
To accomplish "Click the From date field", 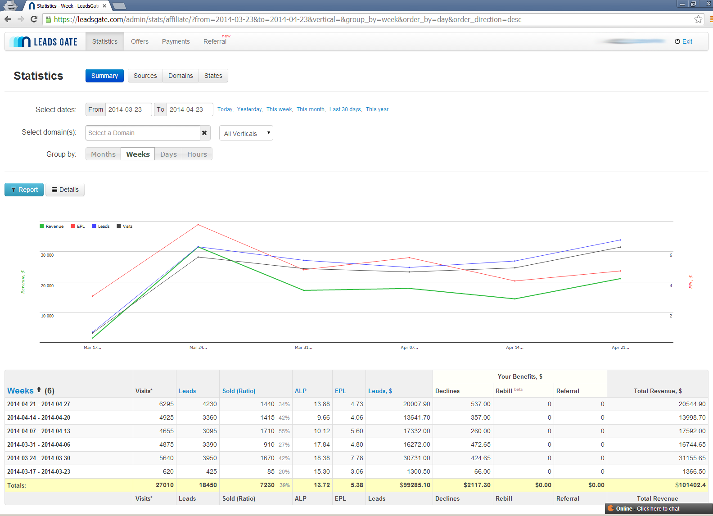I will point(128,109).
